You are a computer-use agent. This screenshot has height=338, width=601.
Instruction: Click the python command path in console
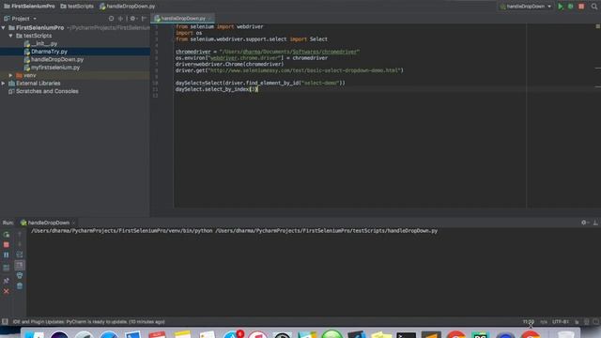tap(234, 231)
